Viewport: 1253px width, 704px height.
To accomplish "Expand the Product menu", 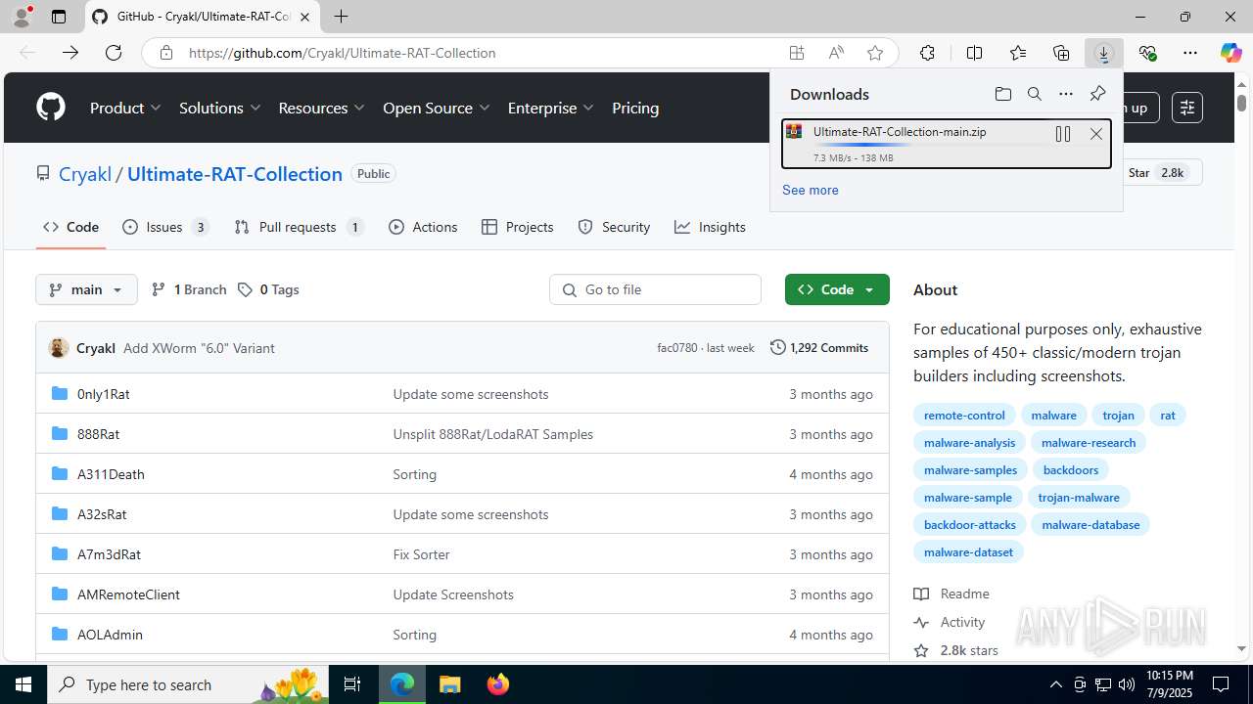I will (125, 108).
